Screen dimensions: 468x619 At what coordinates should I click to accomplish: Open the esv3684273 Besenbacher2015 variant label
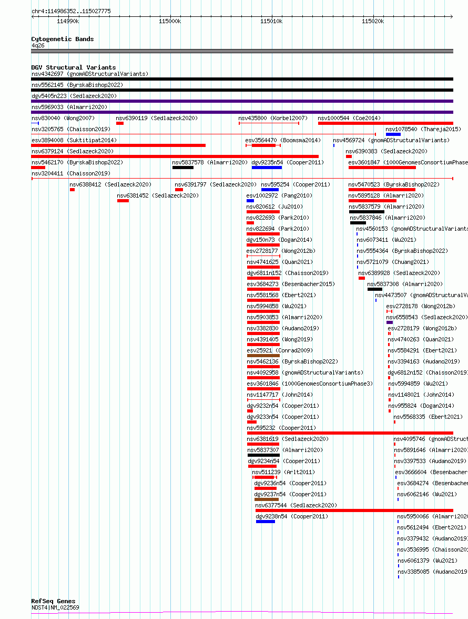tap(291, 284)
